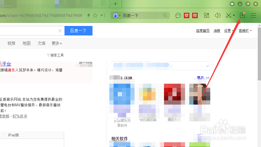The width and height of the screenshot is (261, 147).
Task: Bookmark page with the star icon
Action: point(95,16)
